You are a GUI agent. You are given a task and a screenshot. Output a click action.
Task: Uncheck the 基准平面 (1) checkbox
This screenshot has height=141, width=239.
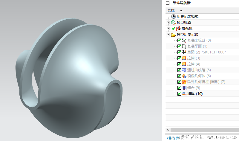click(179, 46)
